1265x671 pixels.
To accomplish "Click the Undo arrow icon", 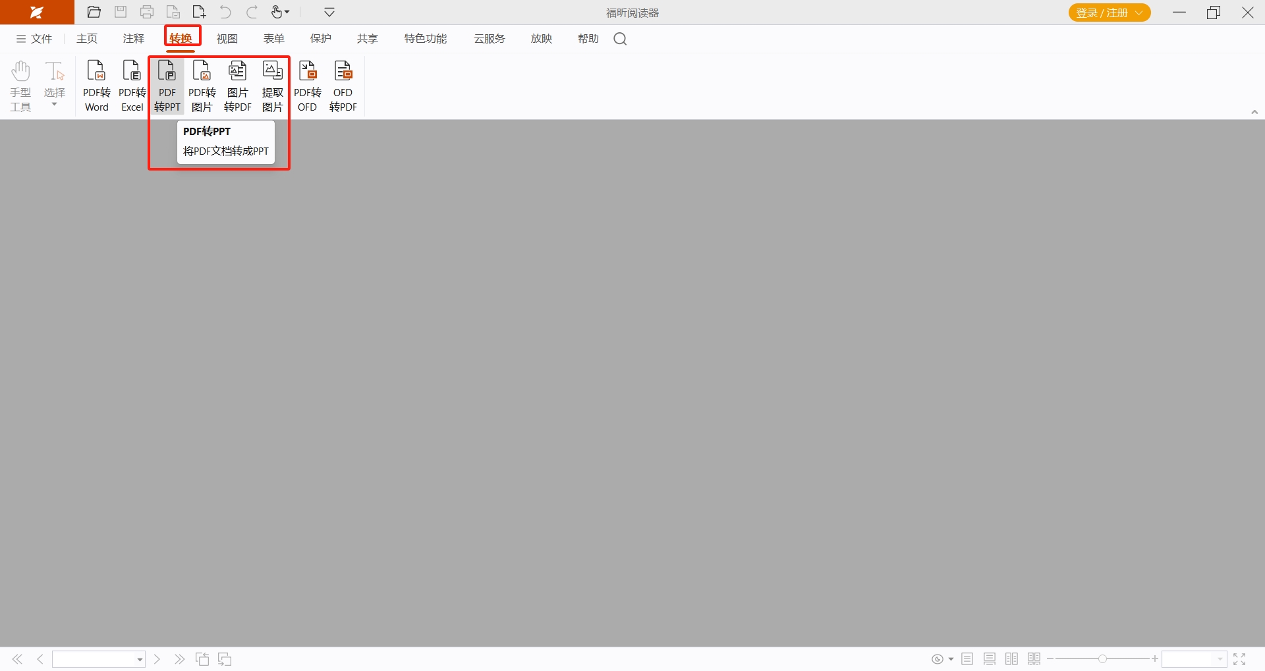I will pos(225,13).
